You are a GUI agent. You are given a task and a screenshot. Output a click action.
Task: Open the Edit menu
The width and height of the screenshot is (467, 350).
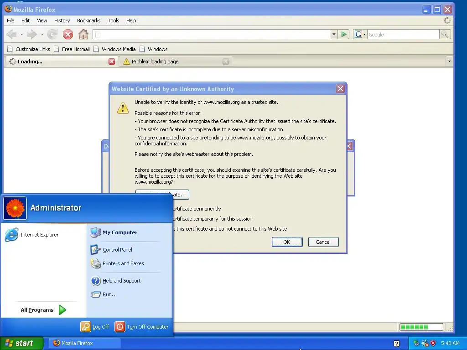[26, 21]
